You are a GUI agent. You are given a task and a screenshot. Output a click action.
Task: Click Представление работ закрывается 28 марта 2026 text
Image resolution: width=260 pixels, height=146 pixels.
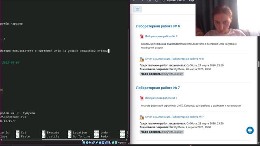[182, 123]
